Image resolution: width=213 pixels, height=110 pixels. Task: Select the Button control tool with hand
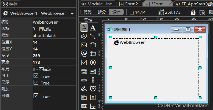[x=84, y=54]
